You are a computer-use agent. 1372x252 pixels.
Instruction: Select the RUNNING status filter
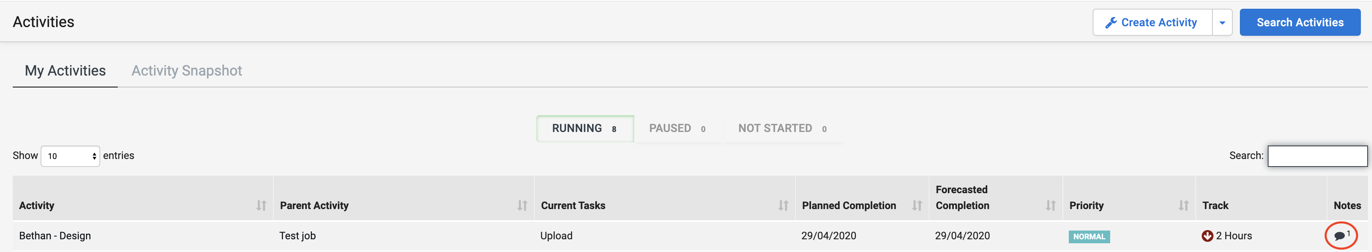[585, 129]
